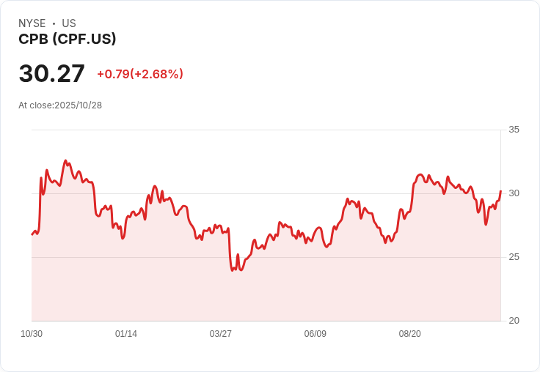Click the 06/09 date axis label

[315, 334]
